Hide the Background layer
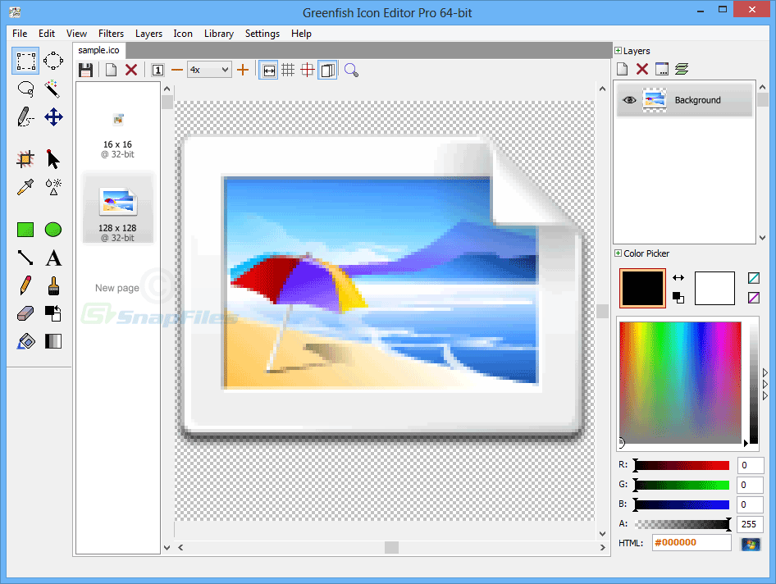 [x=628, y=99]
